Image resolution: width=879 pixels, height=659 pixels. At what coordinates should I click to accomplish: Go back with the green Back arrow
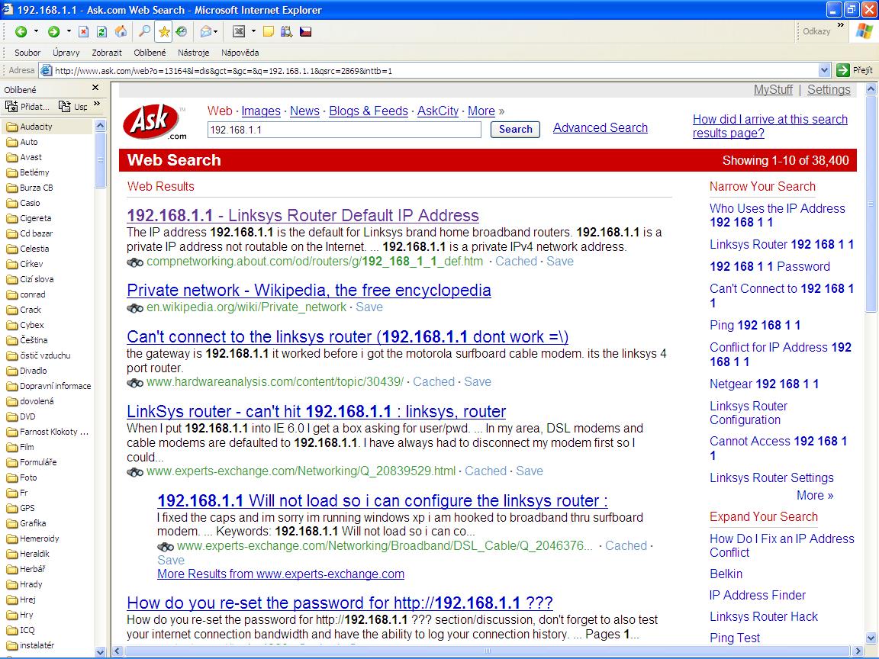21,31
